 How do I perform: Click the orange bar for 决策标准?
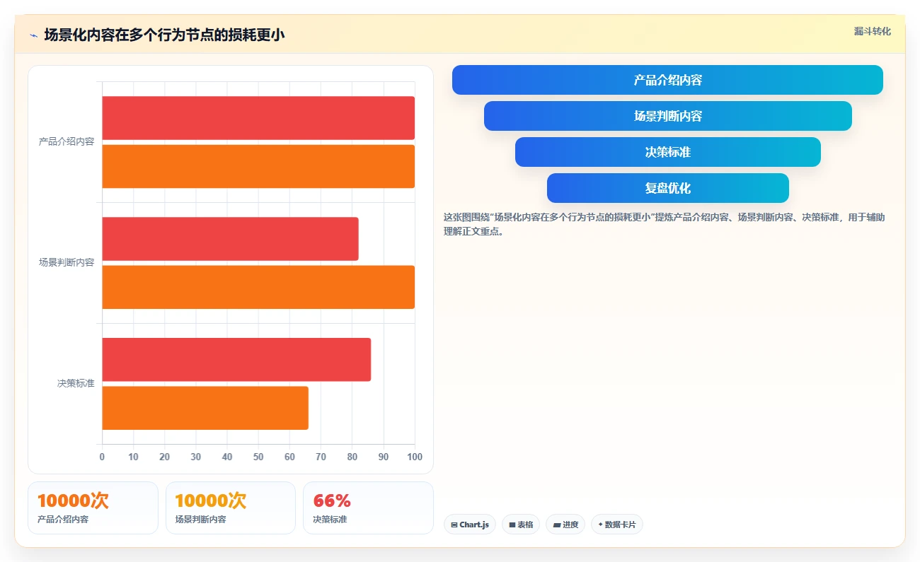click(205, 408)
